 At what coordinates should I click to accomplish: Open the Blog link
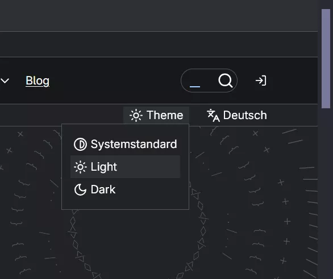point(38,81)
